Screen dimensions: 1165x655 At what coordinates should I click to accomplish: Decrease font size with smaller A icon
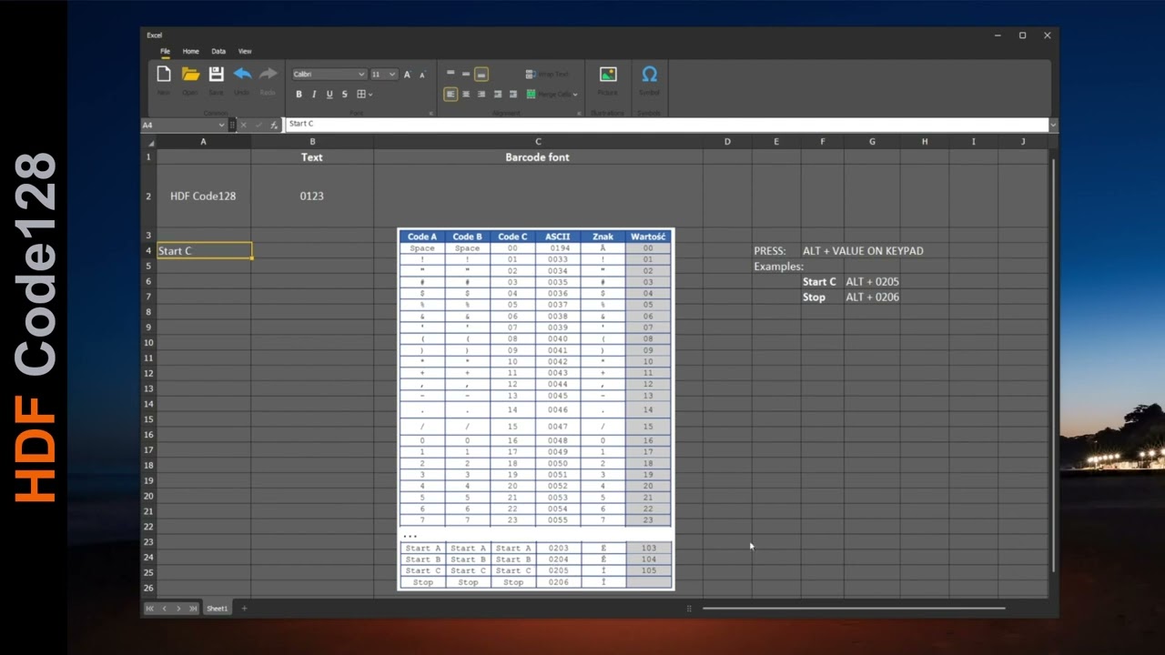[x=422, y=75]
